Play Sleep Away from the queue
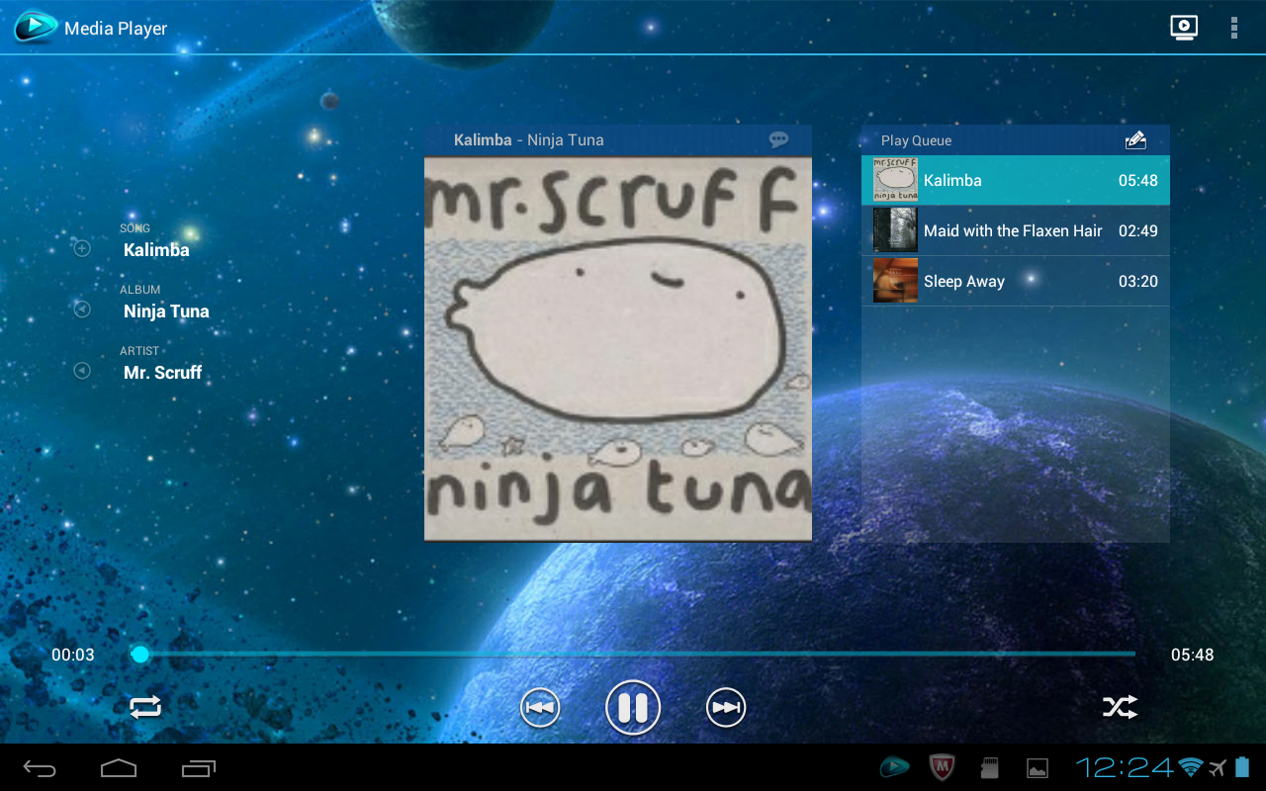The image size is (1266, 791). click(x=1016, y=281)
